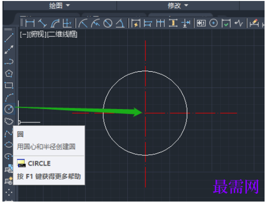The image size is (268, 202).
Task: Activate the Dimension Break tool
Action: pyautogui.click(x=185, y=23)
